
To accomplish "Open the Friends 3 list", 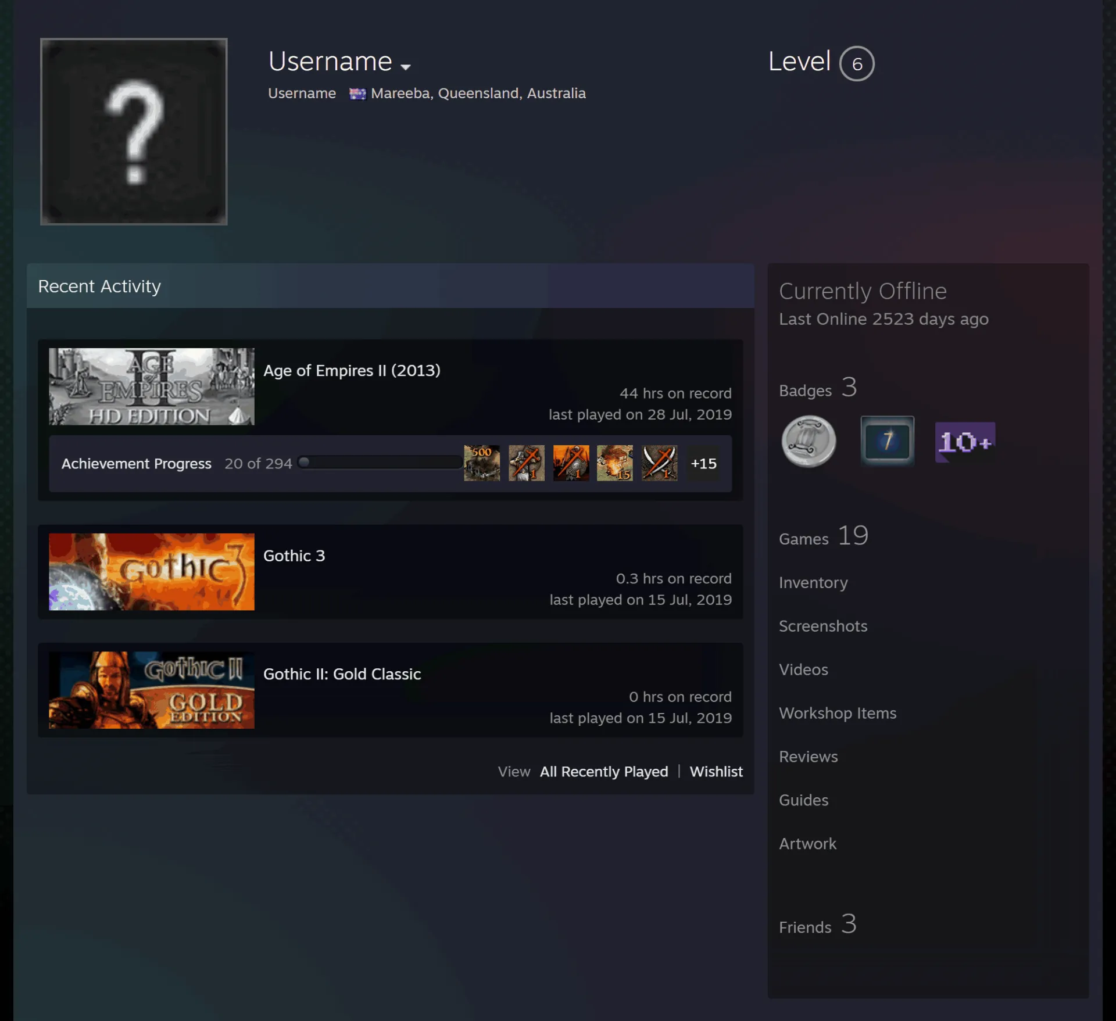I will click(x=818, y=925).
